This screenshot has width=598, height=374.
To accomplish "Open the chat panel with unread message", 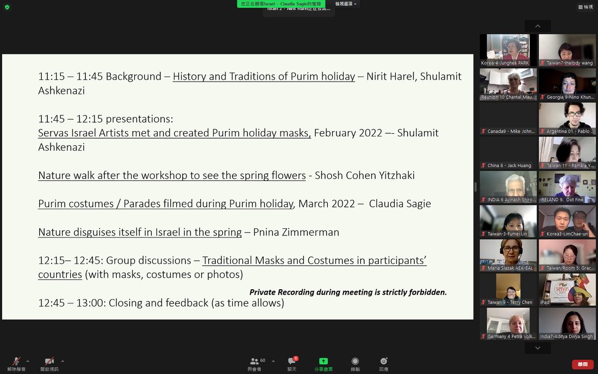I will pos(292,364).
